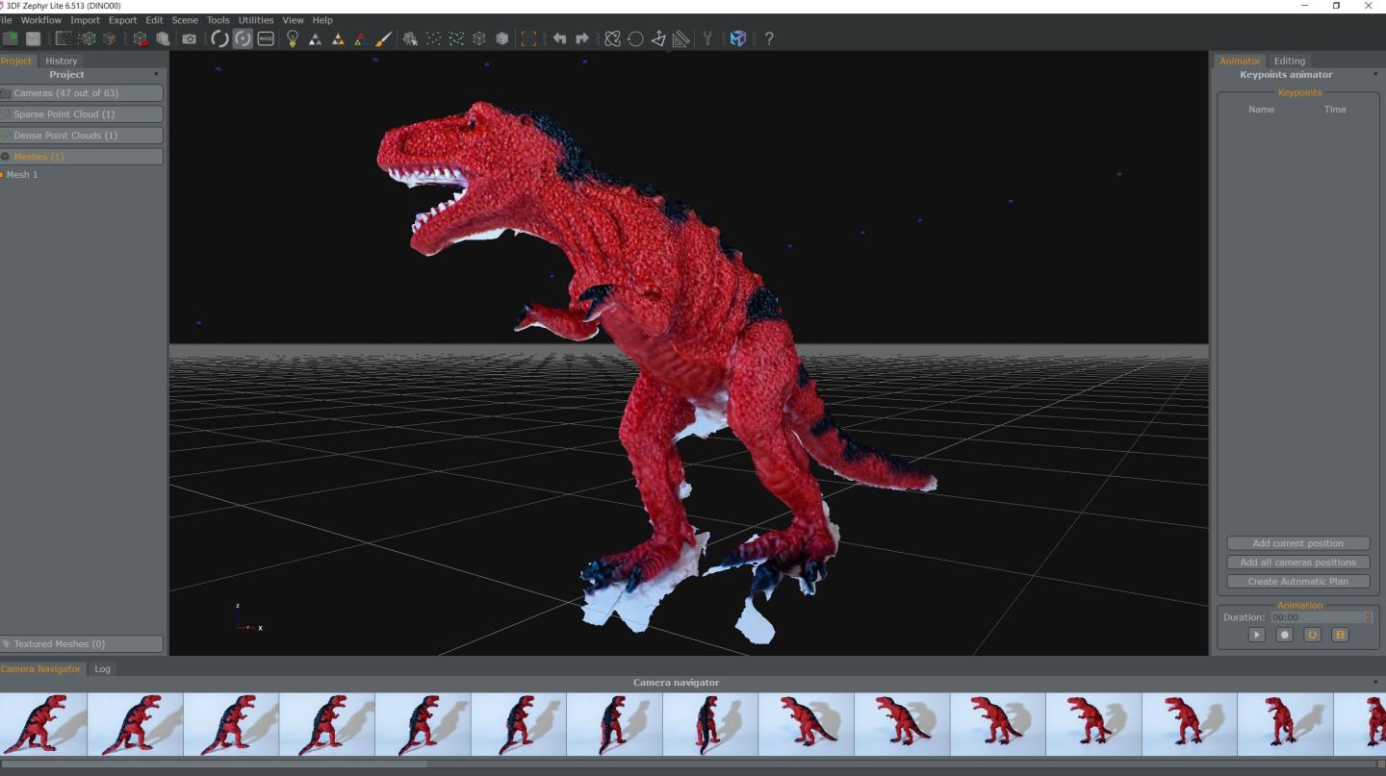Select the orbit navigation mode icon
Screen dimensions: 1386x776
(x=219, y=38)
